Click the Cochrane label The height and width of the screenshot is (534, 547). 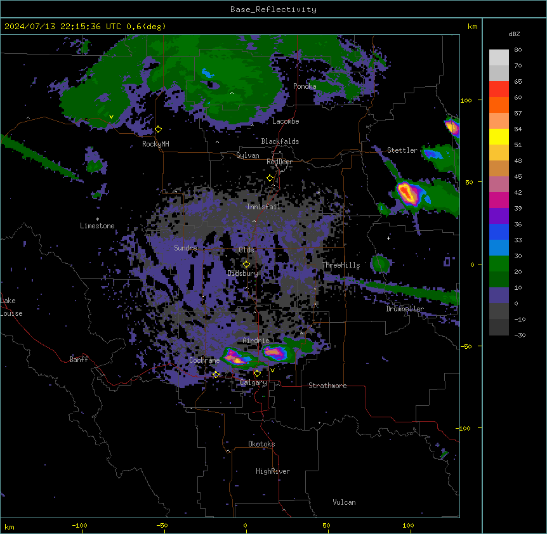pyautogui.click(x=204, y=360)
